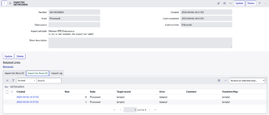The image size is (269, 115).
Task: Open the 'for text' search field dropdown
Action: coord(27,80)
